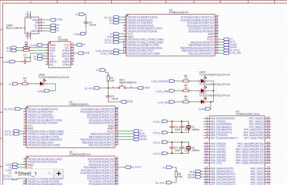Click the SLAVE1 net port left of U3

(x=18, y=109)
